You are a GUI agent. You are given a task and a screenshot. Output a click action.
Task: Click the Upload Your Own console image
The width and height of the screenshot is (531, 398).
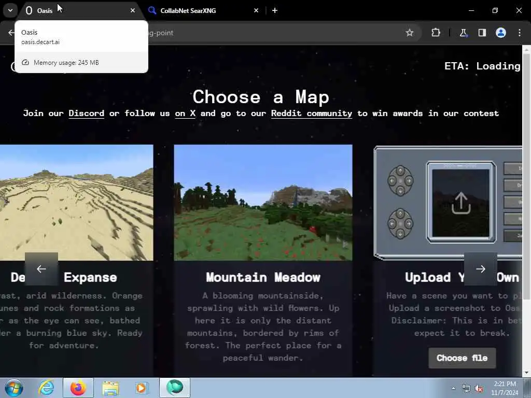pos(448,203)
